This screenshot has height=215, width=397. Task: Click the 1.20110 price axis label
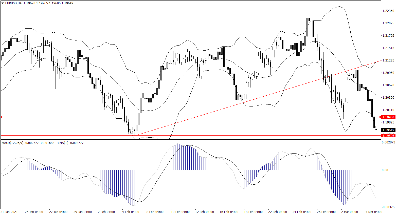pyautogui.click(x=388, y=110)
